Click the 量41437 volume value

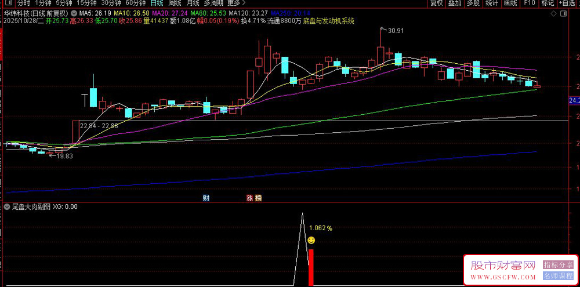point(155,21)
